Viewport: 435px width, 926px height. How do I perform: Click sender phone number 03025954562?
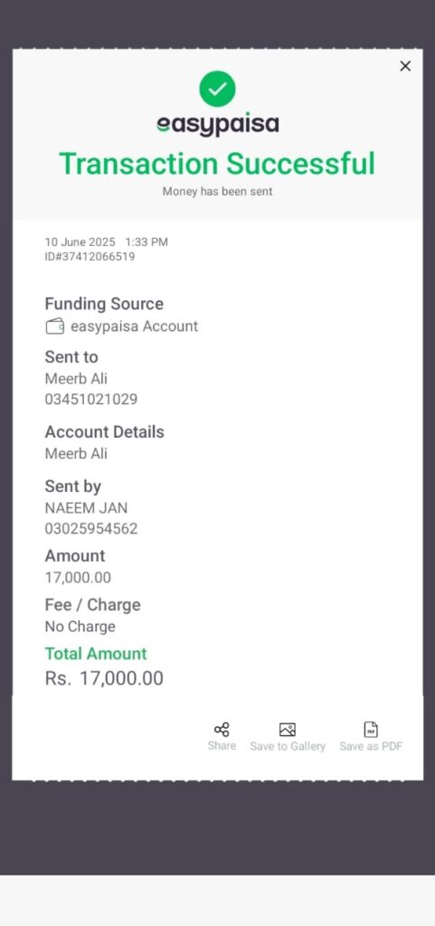tap(91, 528)
